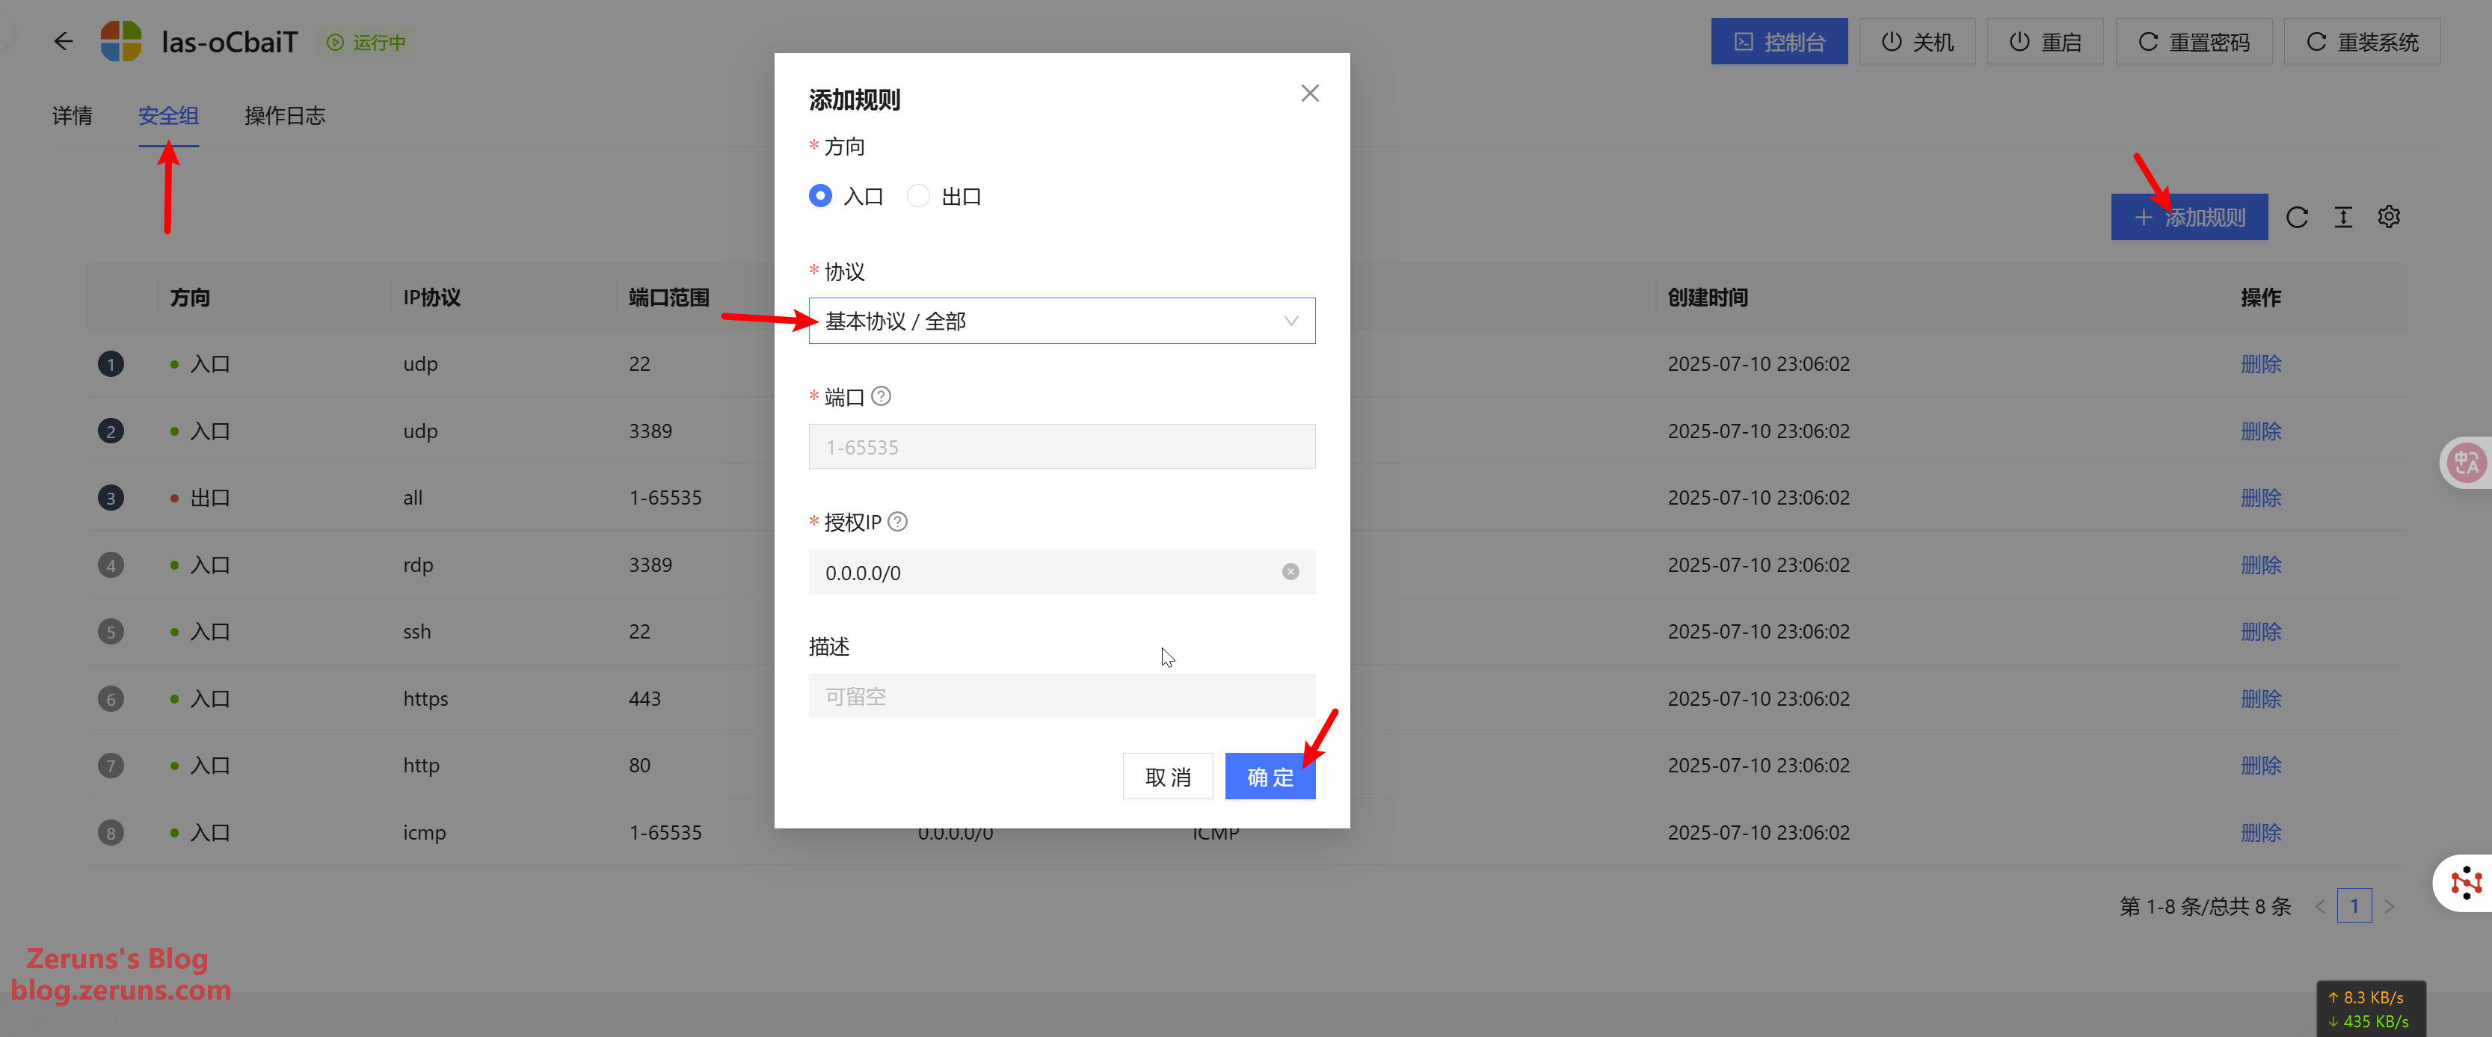The height and width of the screenshot is (1037, 2492).
Task: Click the help icon next to 授权IP
Action: point(896,523)
